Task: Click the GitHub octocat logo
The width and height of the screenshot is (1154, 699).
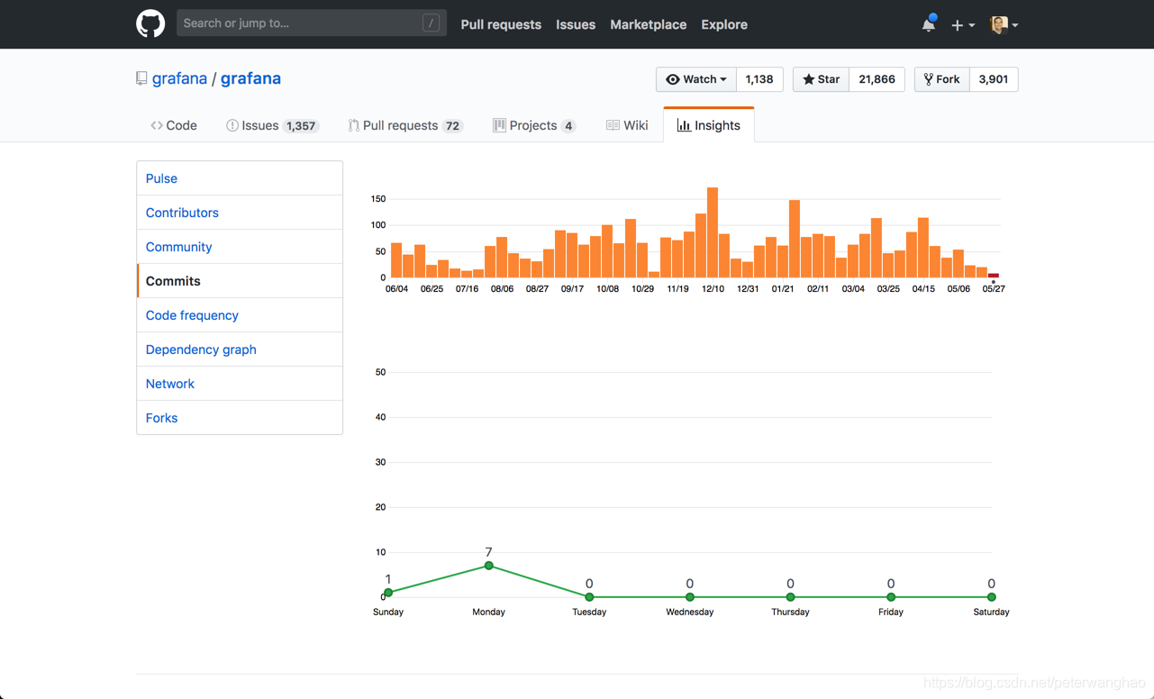Action: (x=150, y=23)
